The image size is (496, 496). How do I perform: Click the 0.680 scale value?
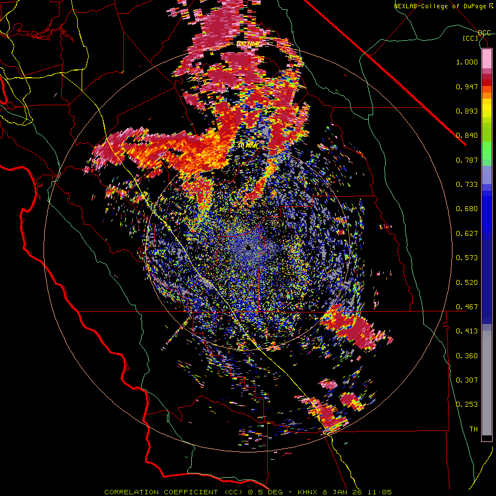pos(467,209)
